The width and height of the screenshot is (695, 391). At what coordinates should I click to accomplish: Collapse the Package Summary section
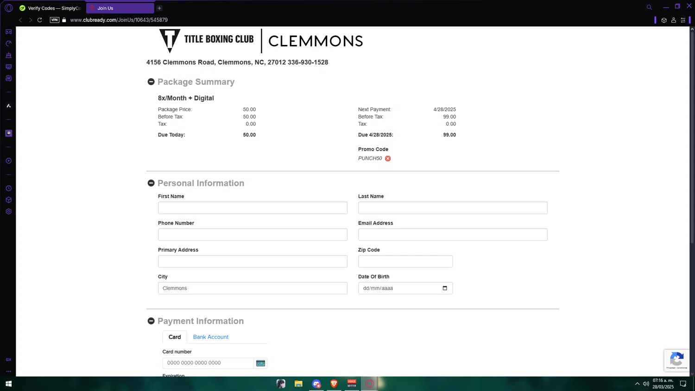(151, 82)
